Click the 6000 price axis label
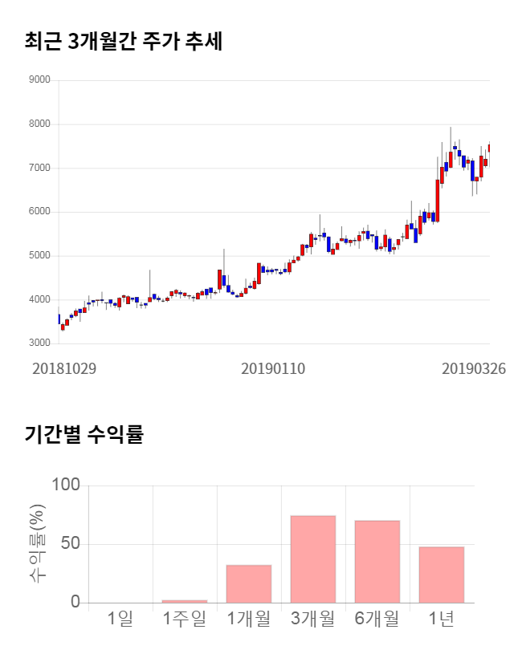 [x=39, y=212]
